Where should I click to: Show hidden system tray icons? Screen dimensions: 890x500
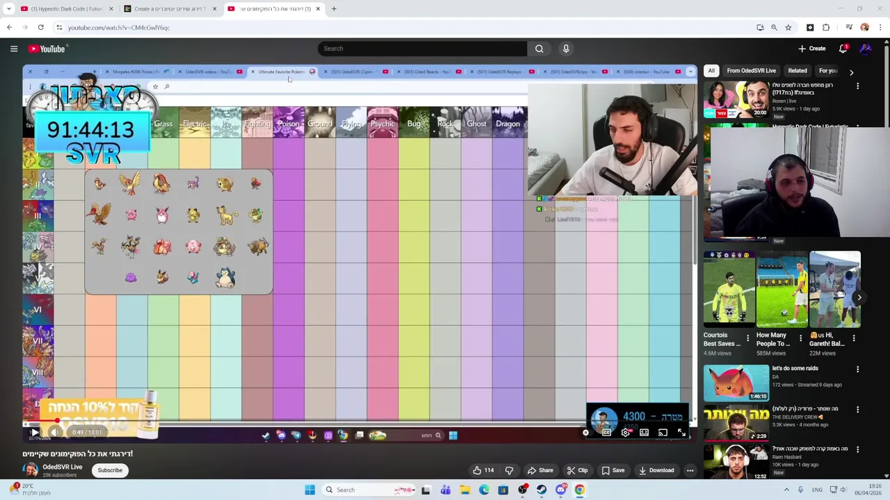tap(786, 490)
